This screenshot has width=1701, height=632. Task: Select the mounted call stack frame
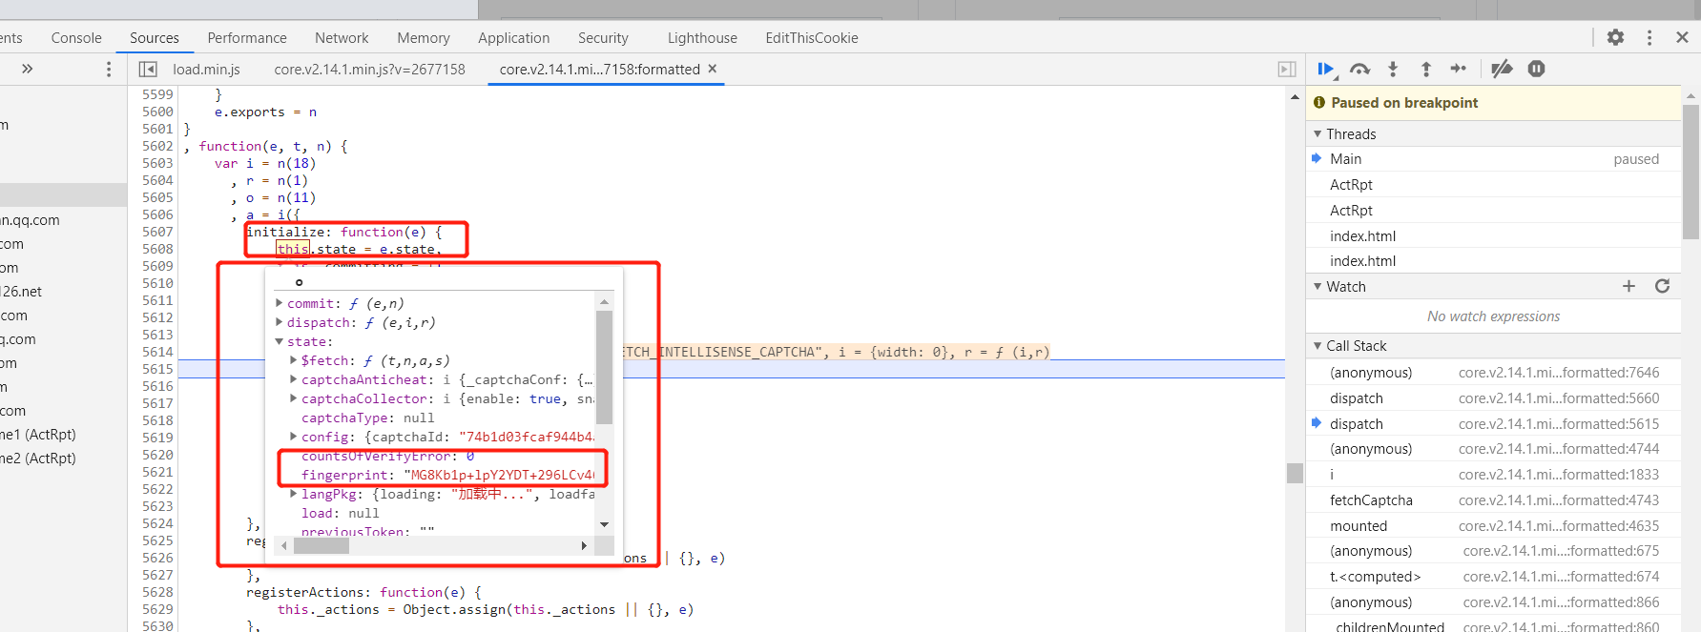point(1359,526)
